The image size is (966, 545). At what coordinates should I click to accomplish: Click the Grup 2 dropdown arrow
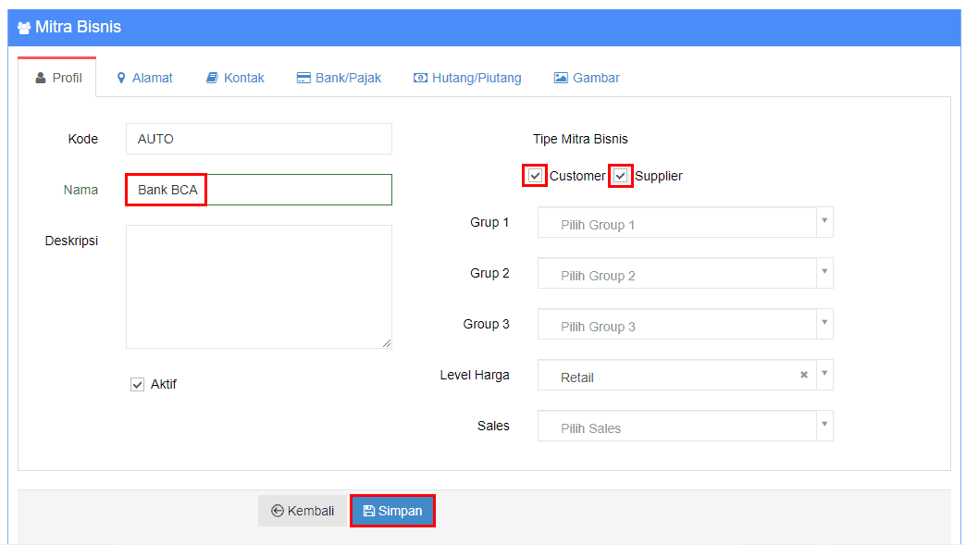tap(825, 272)
